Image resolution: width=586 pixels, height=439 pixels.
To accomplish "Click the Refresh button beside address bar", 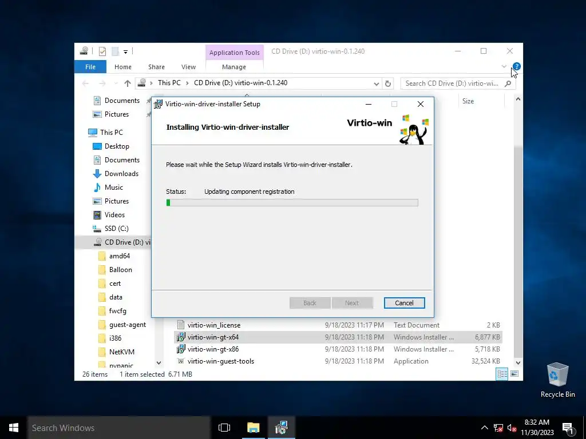I will 388,83.
